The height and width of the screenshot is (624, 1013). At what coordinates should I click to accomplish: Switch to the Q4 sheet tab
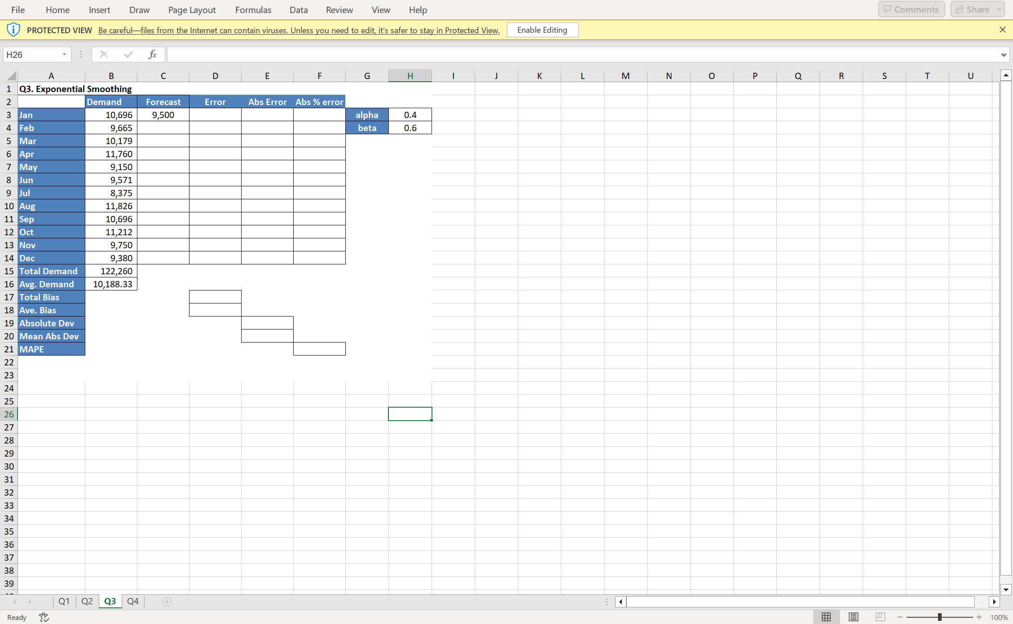point(132,601)
